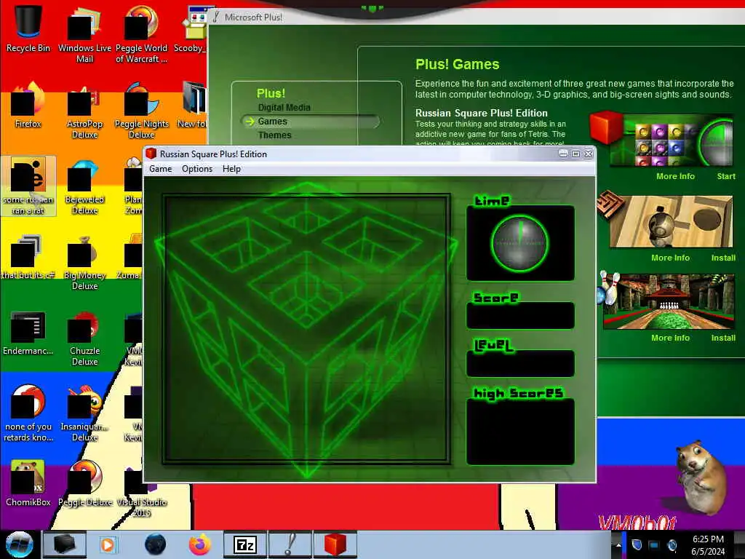Open Recycle Bin desktop icon
The height and width of the screenshot is (559, 745).
[x=28, y=28]
